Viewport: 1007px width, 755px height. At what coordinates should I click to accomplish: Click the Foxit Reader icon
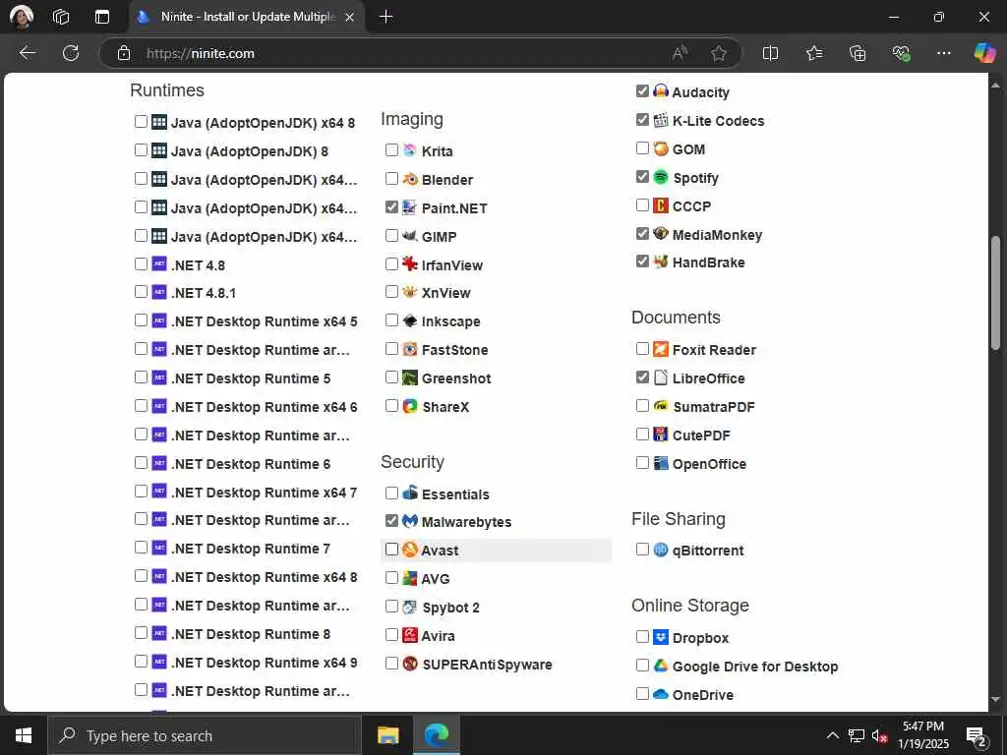tap(661, 349)
